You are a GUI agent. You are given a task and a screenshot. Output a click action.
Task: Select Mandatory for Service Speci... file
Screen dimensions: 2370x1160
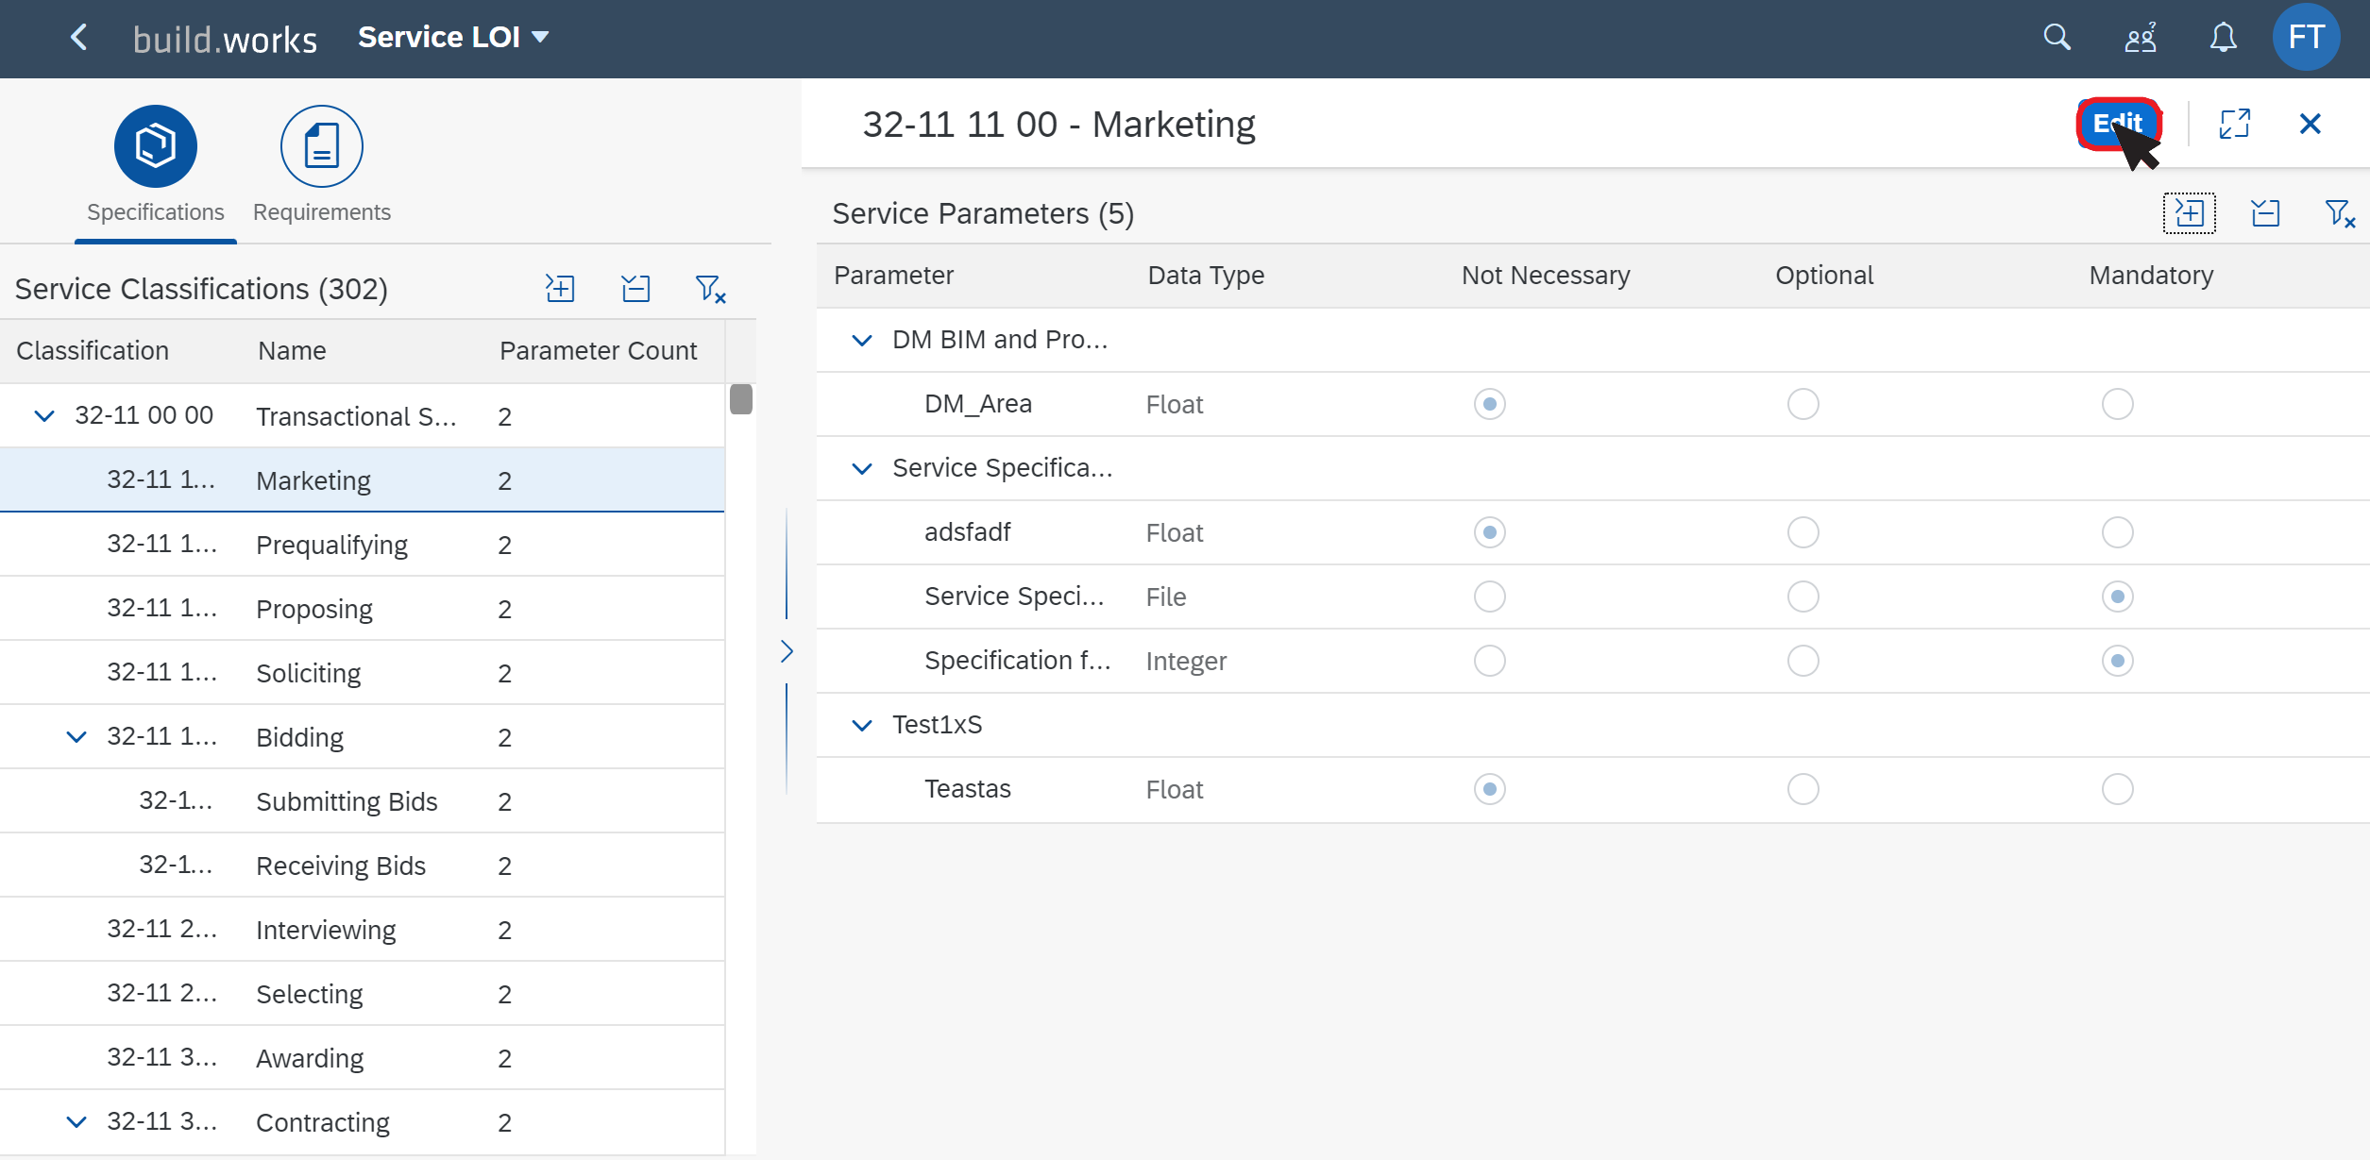2117,597
